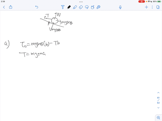Select the Pen tool
Screen dimensions: 162x121
[69, 7]
